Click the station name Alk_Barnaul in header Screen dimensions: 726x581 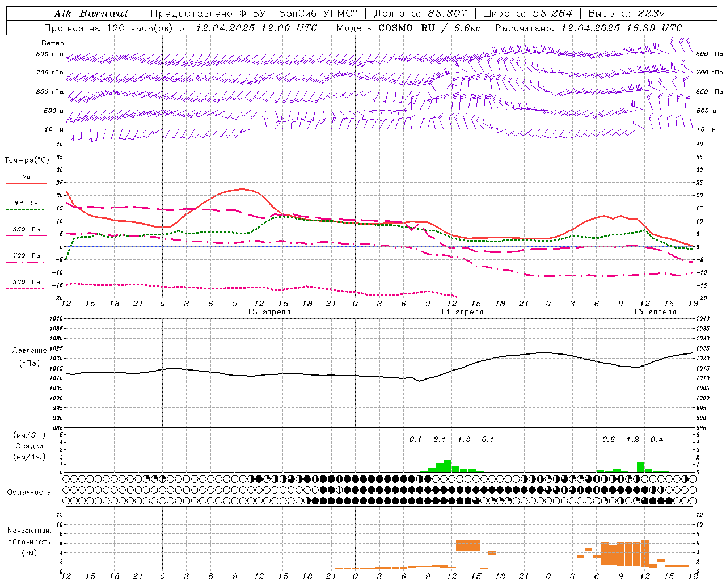(92, 14)
